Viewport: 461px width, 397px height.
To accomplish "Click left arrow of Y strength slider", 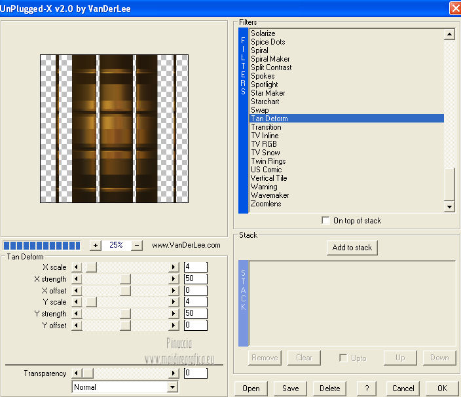I will (77, 314).
